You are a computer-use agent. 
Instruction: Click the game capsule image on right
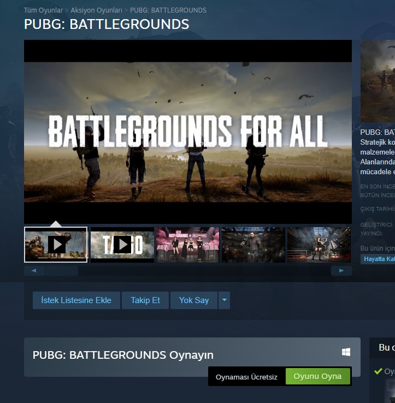click(x=378, y=81)
